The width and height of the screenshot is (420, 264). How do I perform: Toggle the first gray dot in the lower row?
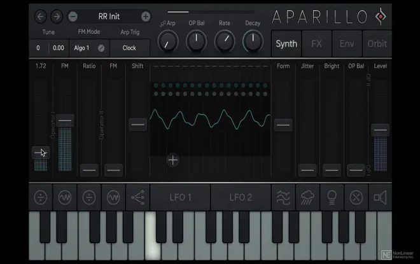(156, 94)
